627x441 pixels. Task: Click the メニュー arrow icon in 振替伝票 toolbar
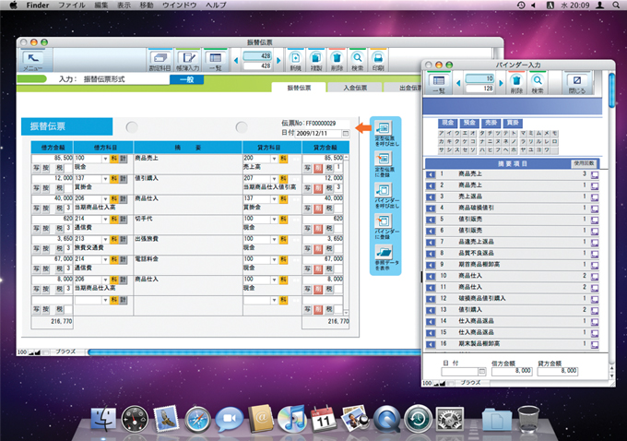pyautogui.click(x=33, y=58)
